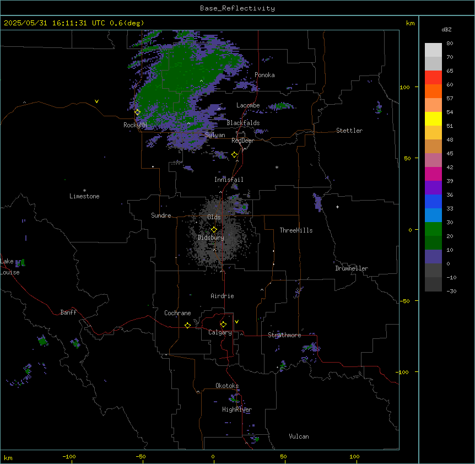
Task: Click the magenta 42 dBZ color swatch
Action: click(x=433, y=174)
